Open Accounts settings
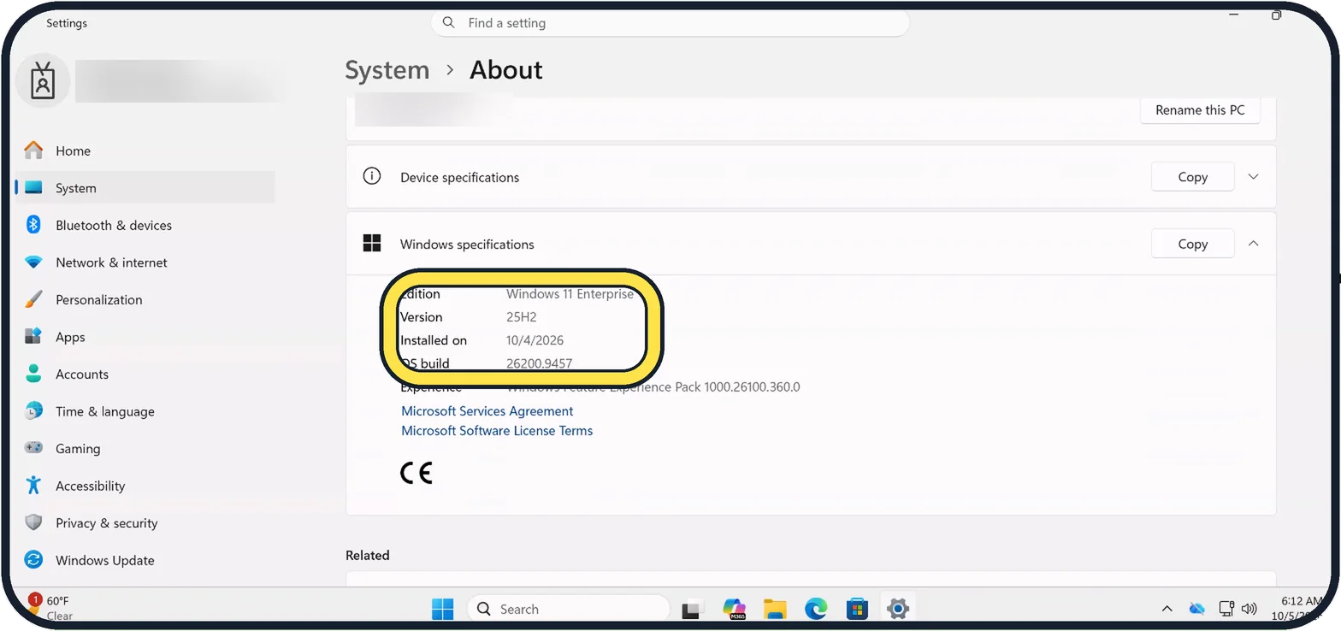Image resolution: width=1341 pixels, height=631 pixels. pyautogui.click(x=145, y=374)
